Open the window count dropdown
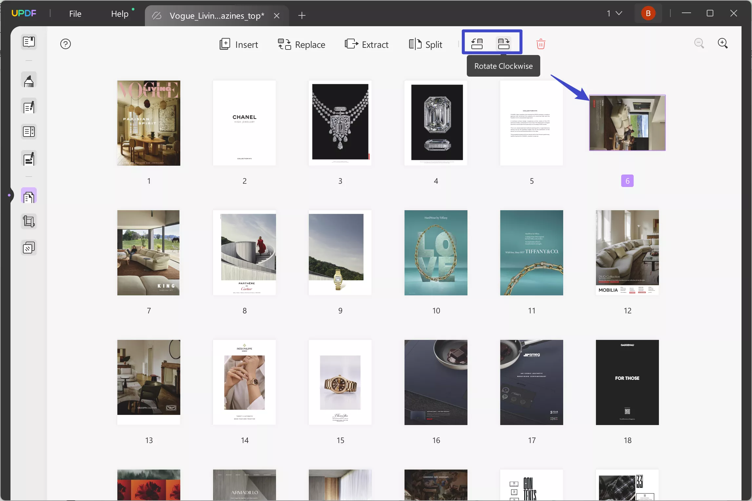This screenshot has width=752, height=501. pos(614,13)
